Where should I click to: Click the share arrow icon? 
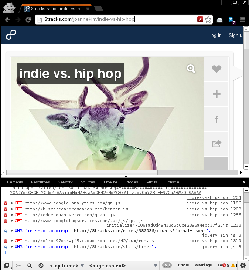pos(216,144)
